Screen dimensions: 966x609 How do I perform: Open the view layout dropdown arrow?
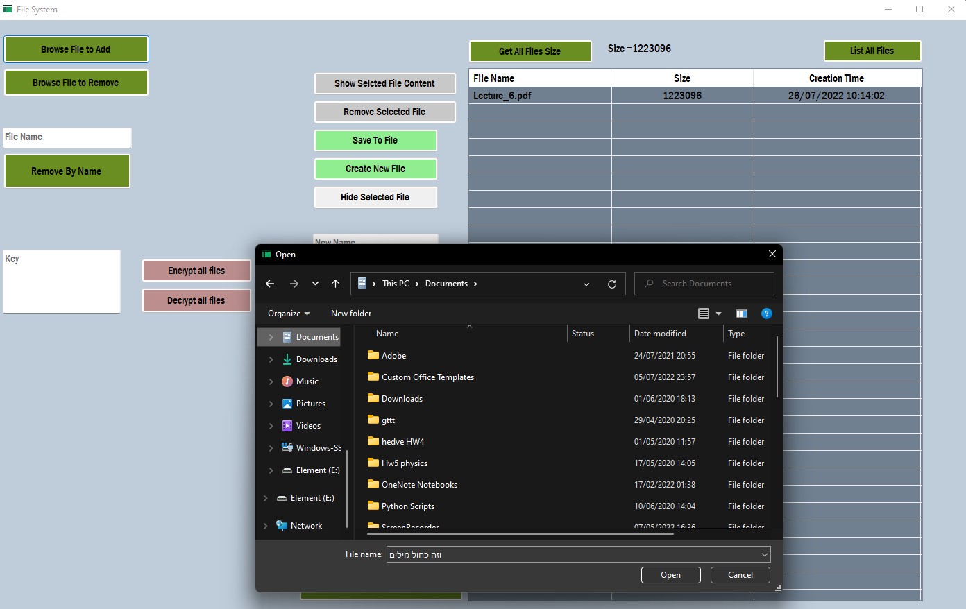click(719, 313)
